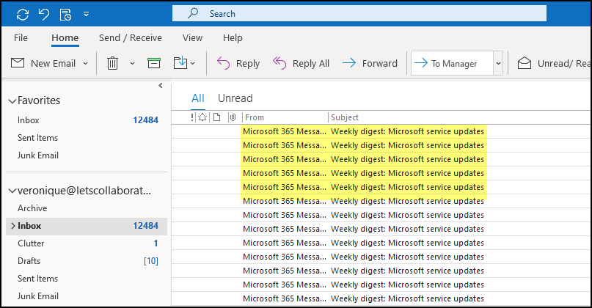Click the Reply arrow button
Image resolution: width=592 pixels, height=308 pixels.
coord(238,64)
